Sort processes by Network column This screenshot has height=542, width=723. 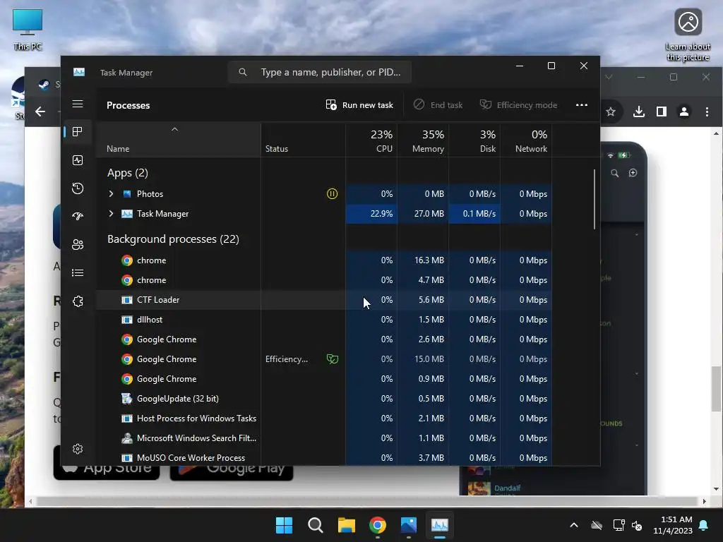527,140
